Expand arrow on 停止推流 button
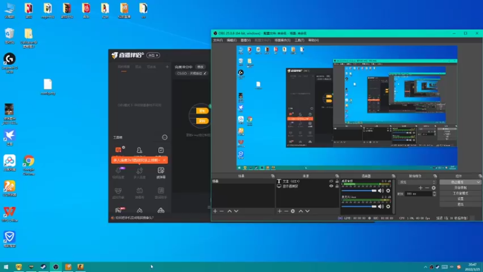The width and height of the screenshot is (483, 272). (x=478, y=183)
